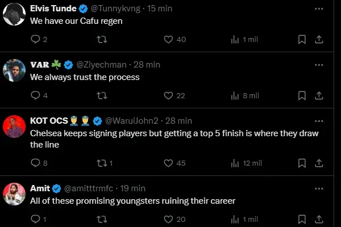The image size is (341, 227).
Task: Bookmark the KOT OCS tweet
Action: click(x=302, y=163)
